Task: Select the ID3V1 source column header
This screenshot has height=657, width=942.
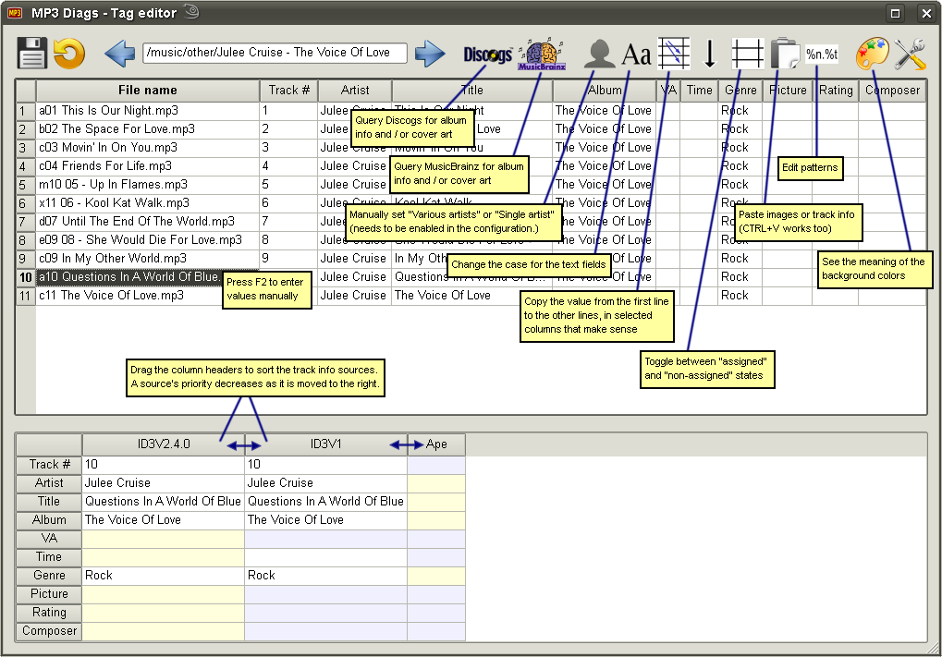Action: (325, 444)
